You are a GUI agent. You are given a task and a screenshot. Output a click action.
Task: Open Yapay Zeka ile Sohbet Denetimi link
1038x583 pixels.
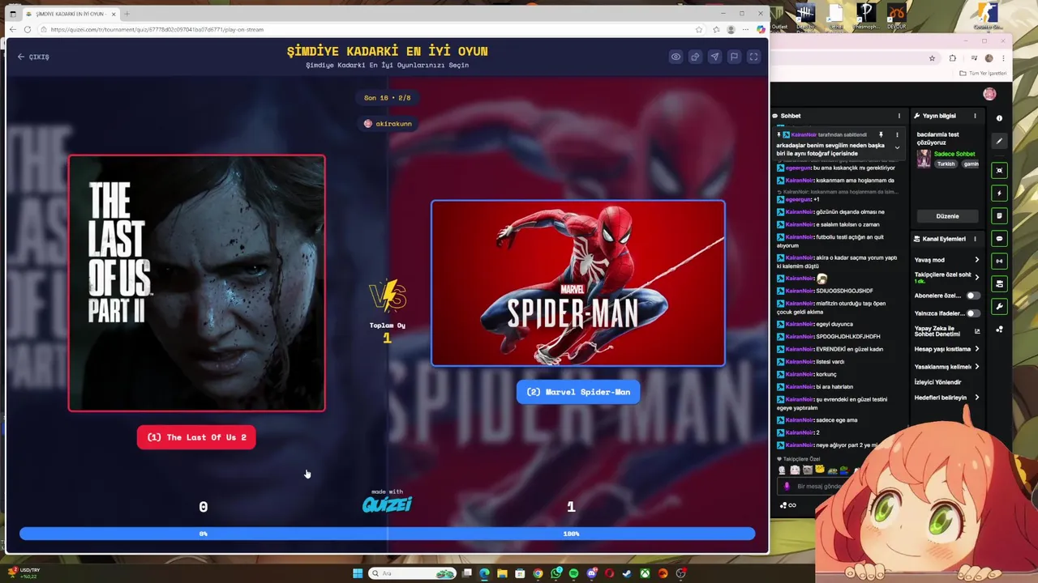[x=947, y=331]
